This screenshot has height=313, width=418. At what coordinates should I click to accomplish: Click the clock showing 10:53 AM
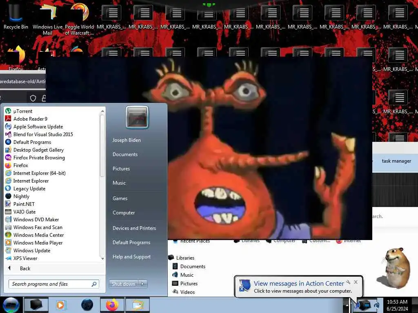397,305
